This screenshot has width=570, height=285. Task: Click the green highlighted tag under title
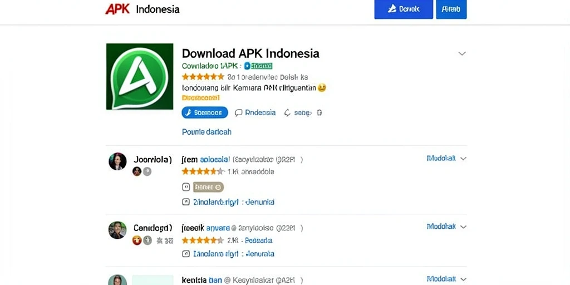[262, 66]
